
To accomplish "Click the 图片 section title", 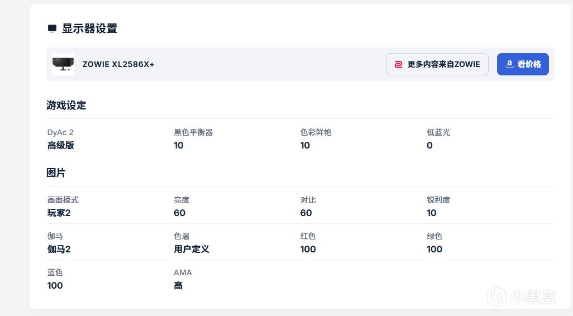I will [x=56, y=173].
